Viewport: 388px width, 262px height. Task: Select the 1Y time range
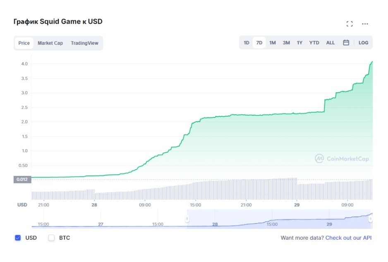299,43
